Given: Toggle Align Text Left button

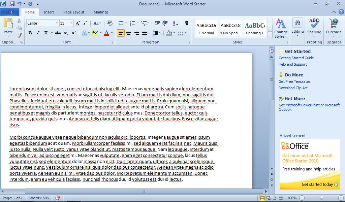Looking at the screenshot, I should [x=121, y=33].
